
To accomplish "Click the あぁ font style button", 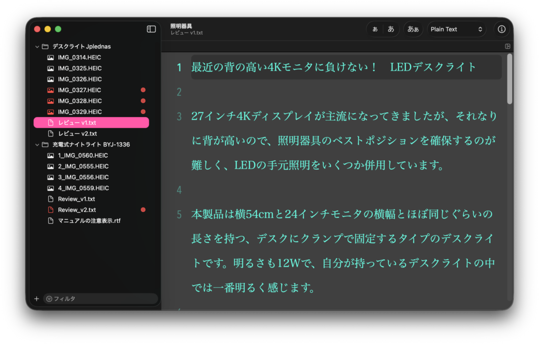I will [x=413, y=30].
